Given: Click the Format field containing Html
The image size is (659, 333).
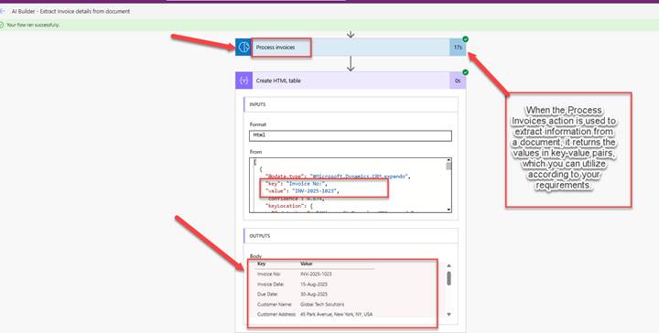Looking at the screenshot, I should pyautogui.click(x=350, y=135).
